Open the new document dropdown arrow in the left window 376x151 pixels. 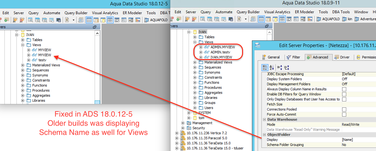click(73, 20)
